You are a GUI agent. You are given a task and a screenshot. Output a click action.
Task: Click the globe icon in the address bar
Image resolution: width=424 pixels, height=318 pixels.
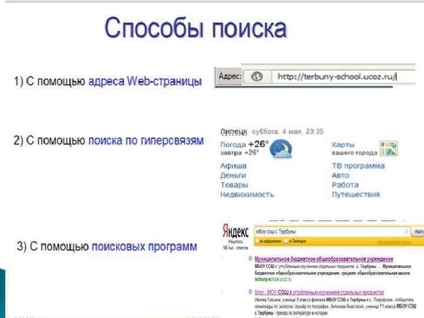coord(257,77)
